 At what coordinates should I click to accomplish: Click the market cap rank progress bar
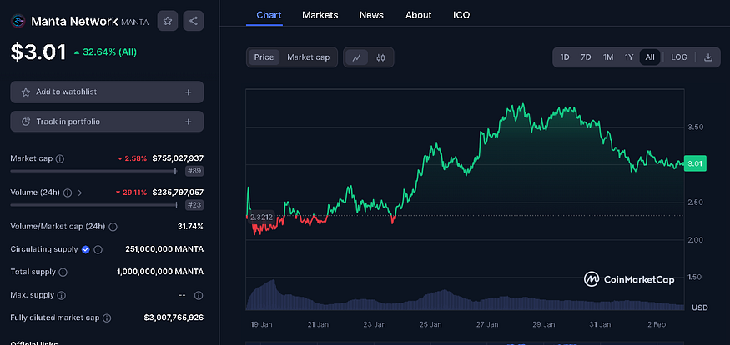(x=93, y=171)
